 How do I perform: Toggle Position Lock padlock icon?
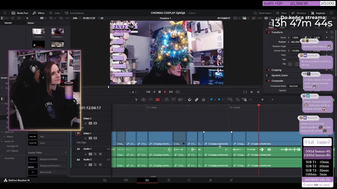(x=204, y=100)
